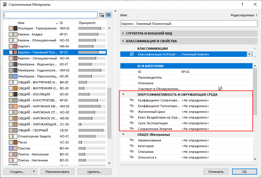Switch to flat list view icon
This screenshot has width=262, height=178.
(109, 15)
